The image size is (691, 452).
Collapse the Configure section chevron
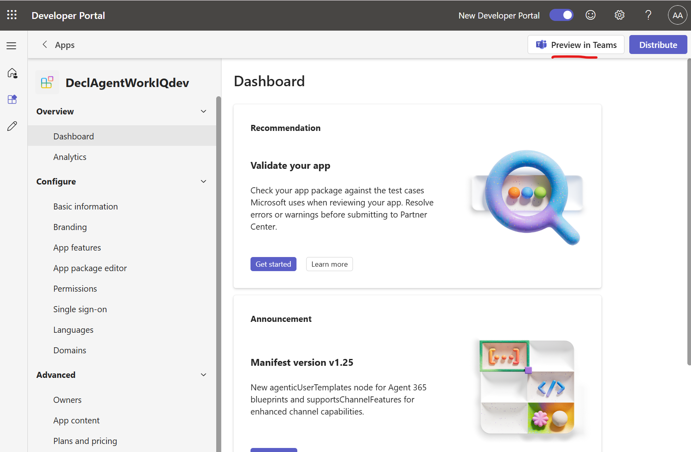(x=203, y=182)
